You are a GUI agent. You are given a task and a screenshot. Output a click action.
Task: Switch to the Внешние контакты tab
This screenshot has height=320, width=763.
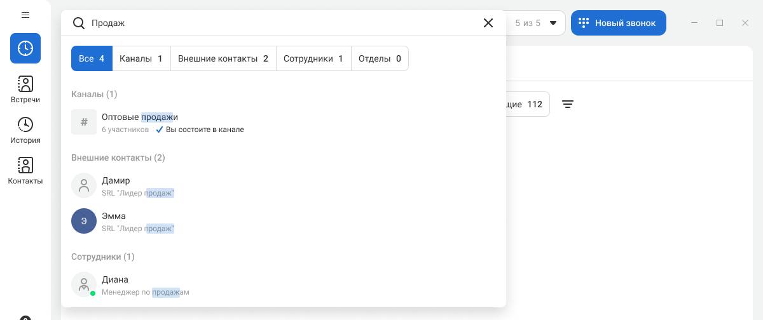223,58
